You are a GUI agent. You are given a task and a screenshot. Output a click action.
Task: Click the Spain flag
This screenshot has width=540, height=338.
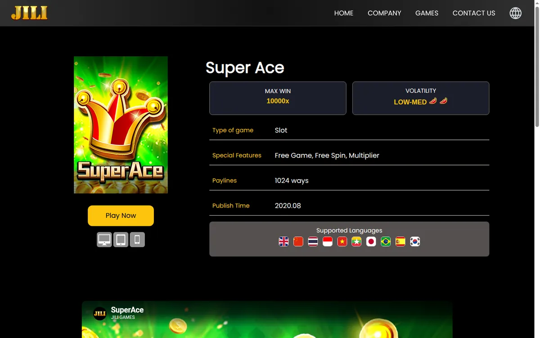[x=400, y=242]
